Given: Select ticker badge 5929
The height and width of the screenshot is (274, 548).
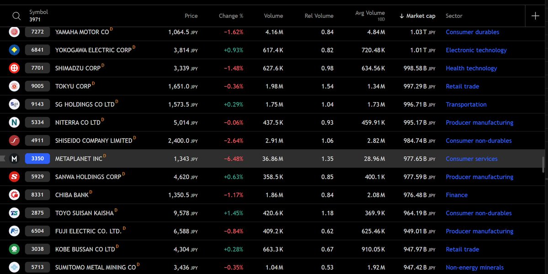Looking at the screenshot, I should (x=37, y=177).
